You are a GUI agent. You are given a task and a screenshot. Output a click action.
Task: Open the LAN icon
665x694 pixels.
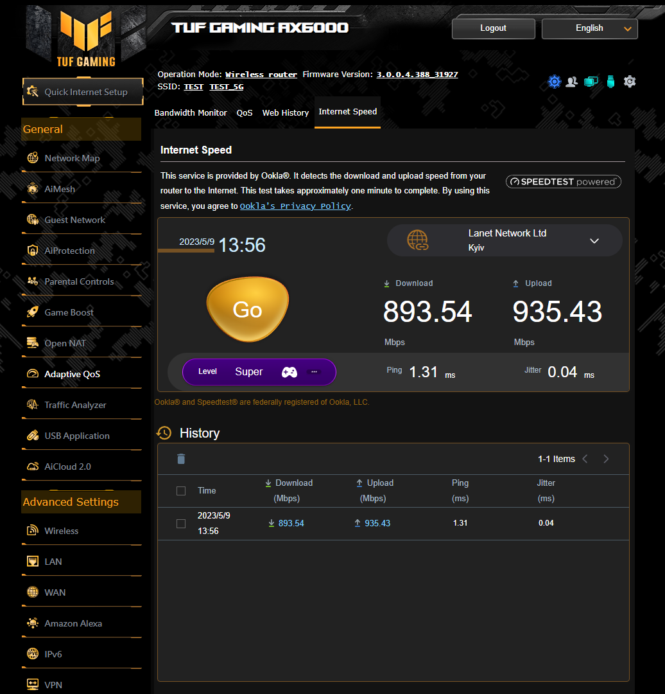point(33,561)
